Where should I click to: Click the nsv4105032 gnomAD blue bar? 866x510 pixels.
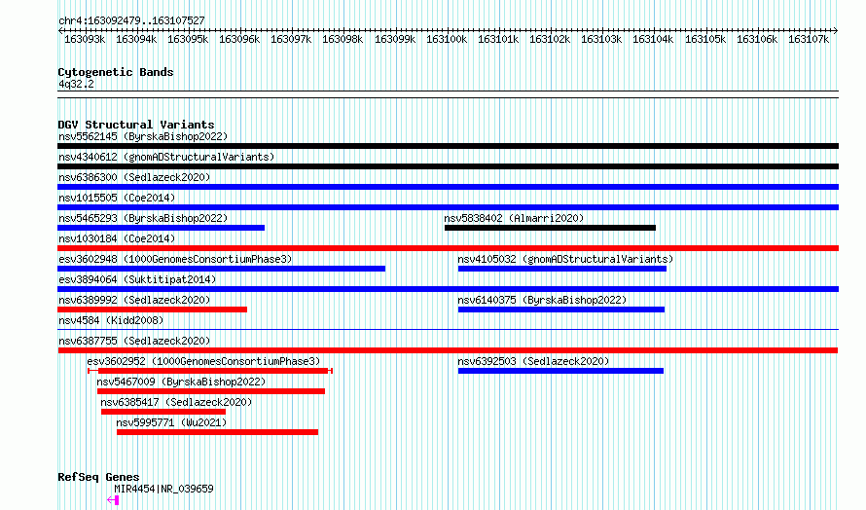coord(562,269)
